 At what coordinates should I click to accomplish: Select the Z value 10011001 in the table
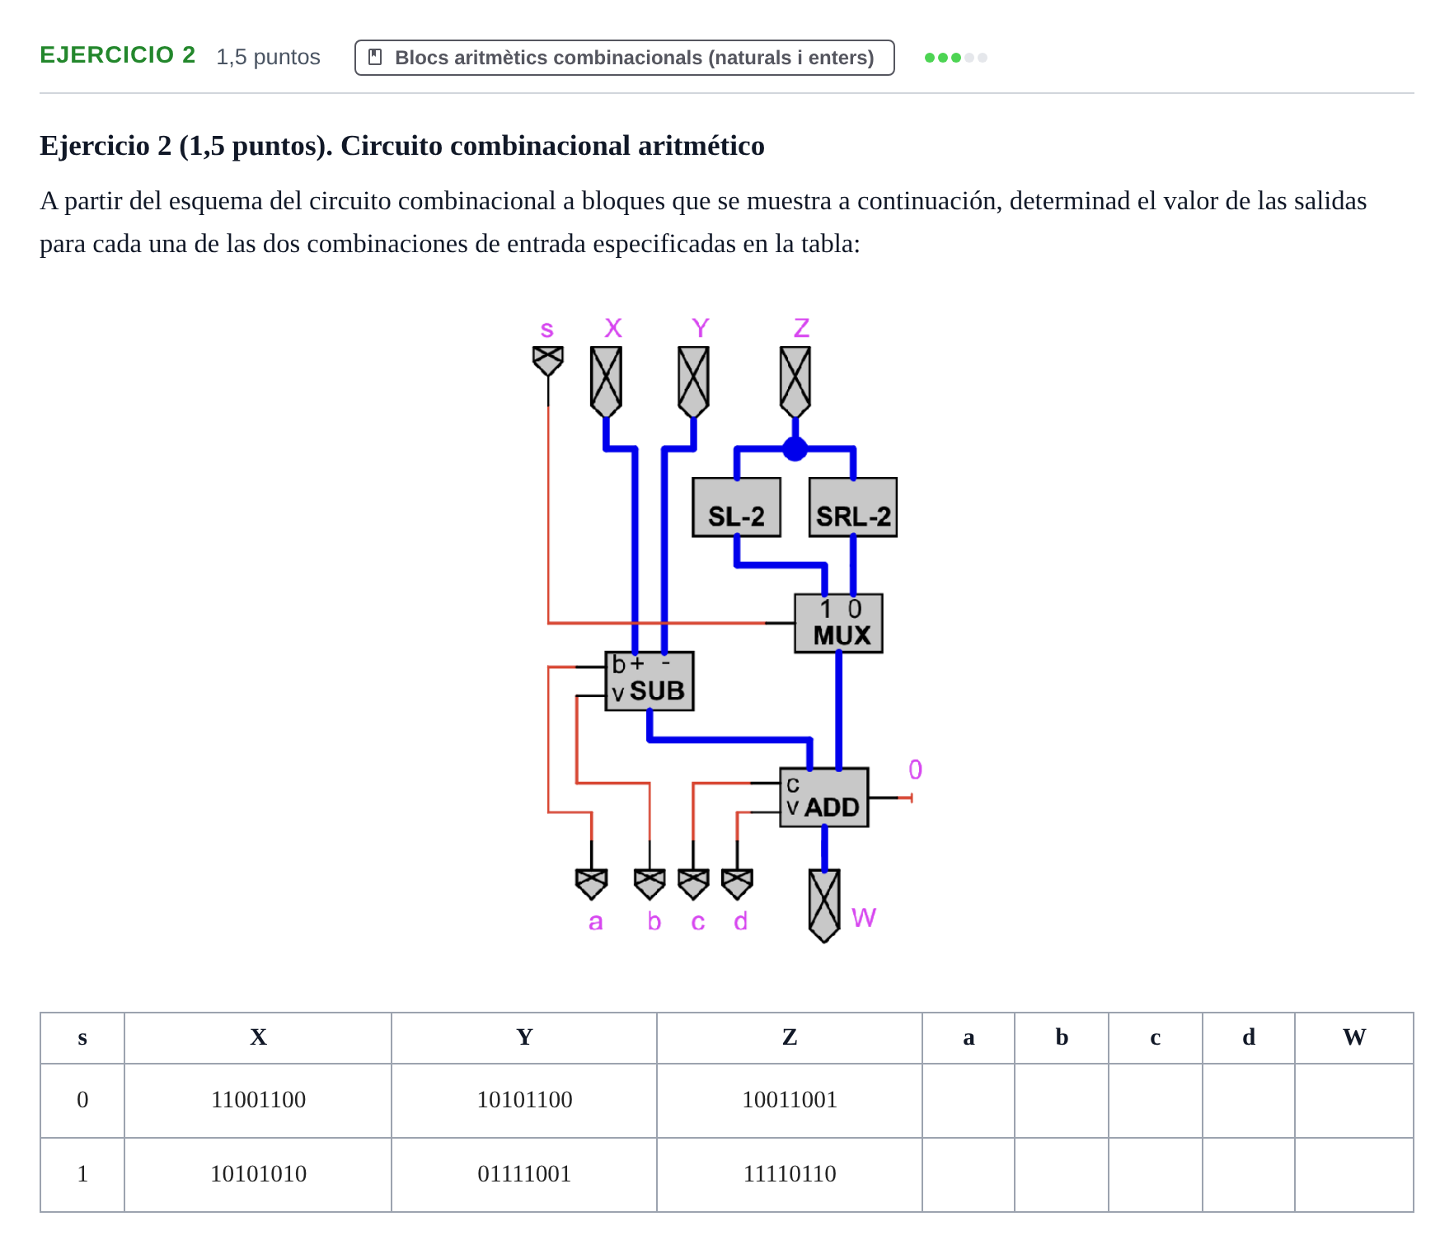point(790,1100)
